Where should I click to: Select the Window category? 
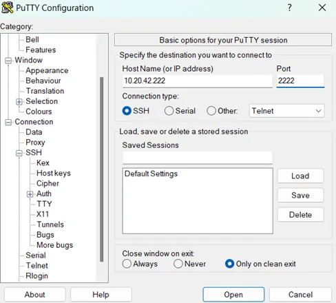28,60
